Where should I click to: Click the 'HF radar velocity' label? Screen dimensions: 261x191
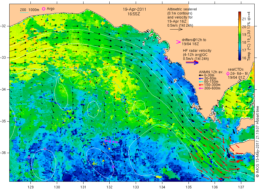pyautogui.click(x=197, y=51)
